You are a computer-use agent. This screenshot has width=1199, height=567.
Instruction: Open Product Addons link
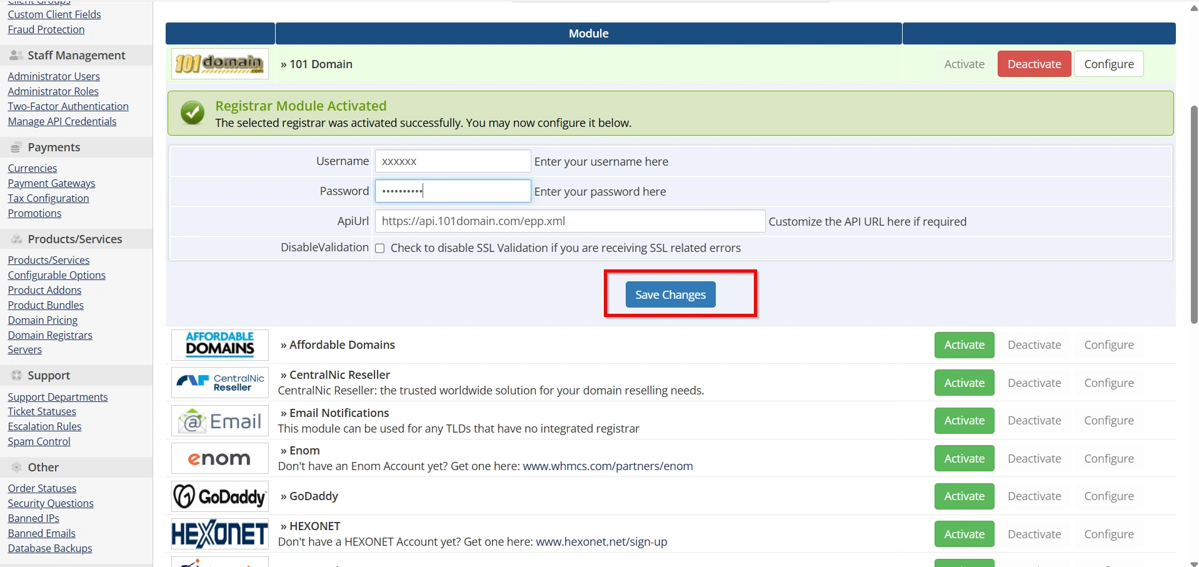44,290
